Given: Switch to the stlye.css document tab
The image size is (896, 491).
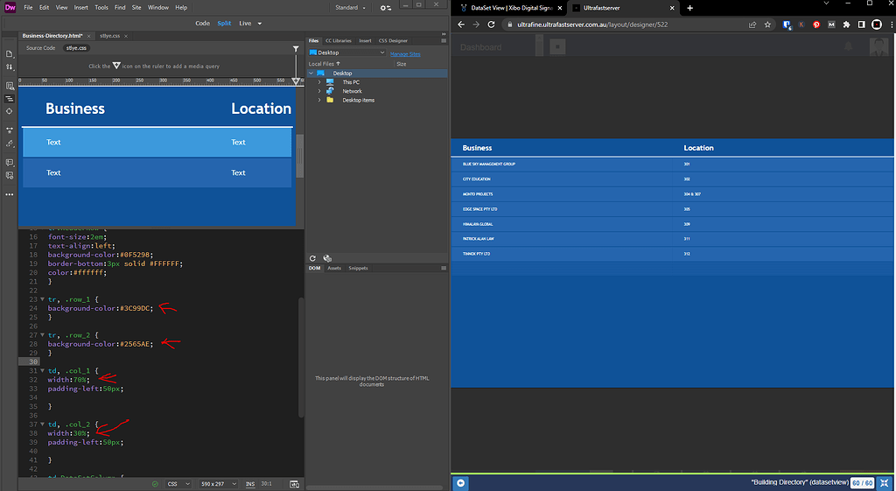Looking at the screenshot, I should point(109,35).
